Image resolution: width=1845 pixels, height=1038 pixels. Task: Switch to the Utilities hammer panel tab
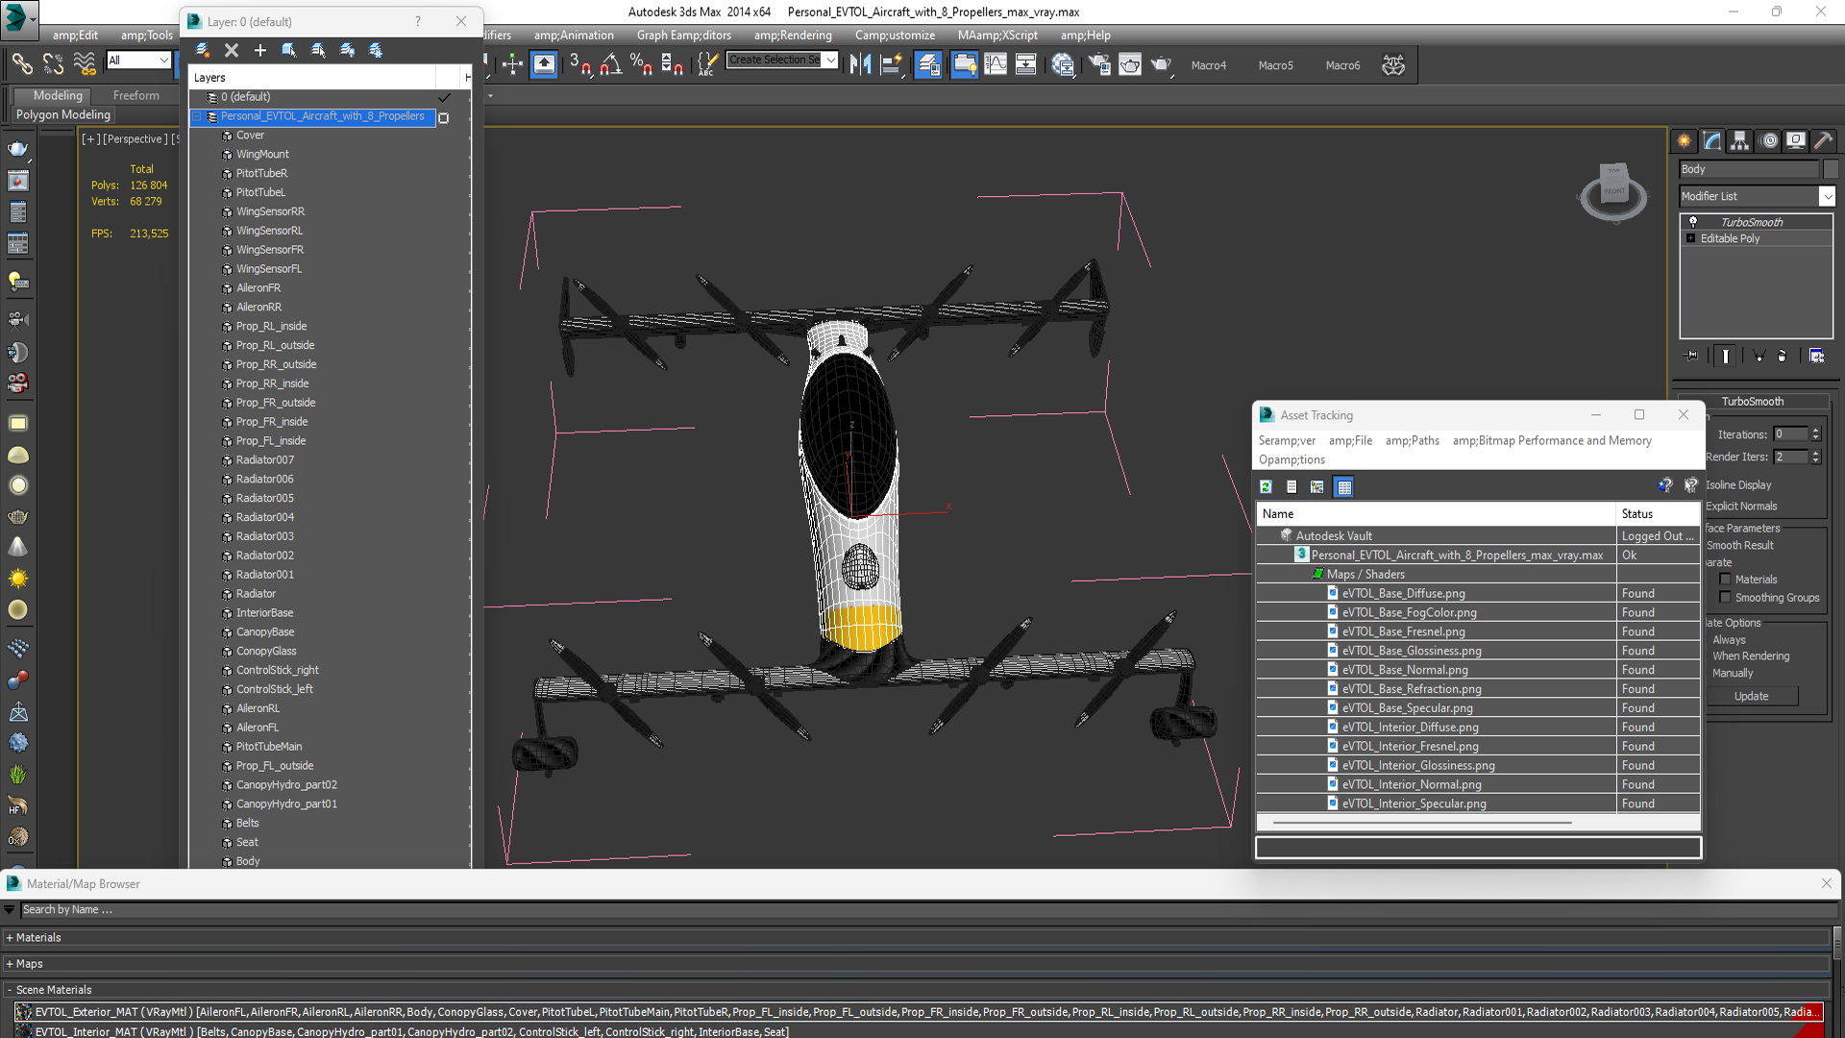[1824, 141]
